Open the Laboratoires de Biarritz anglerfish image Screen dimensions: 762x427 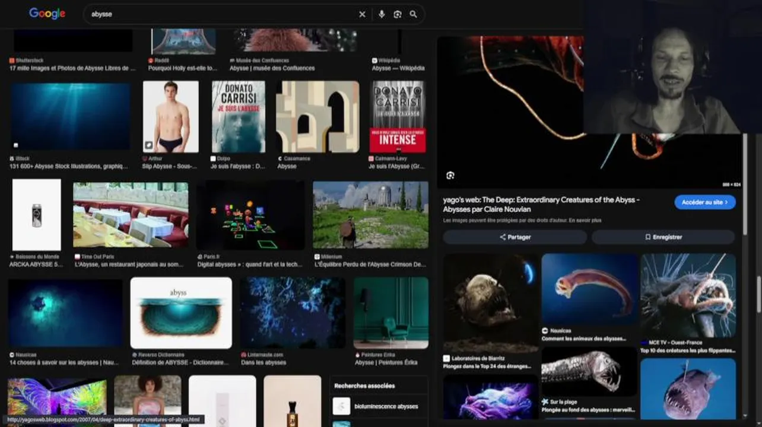[x=491, y=303]
